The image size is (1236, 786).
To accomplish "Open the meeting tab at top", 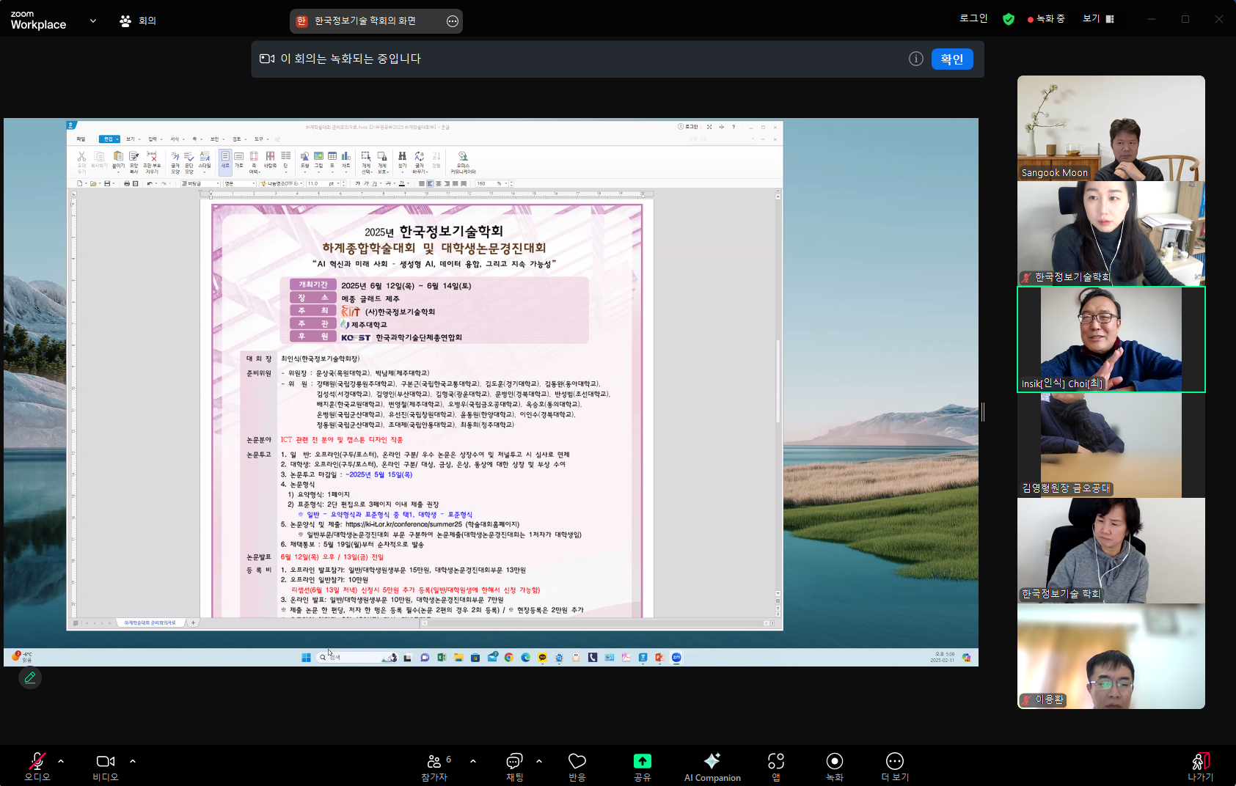I will tap(138, 21).
